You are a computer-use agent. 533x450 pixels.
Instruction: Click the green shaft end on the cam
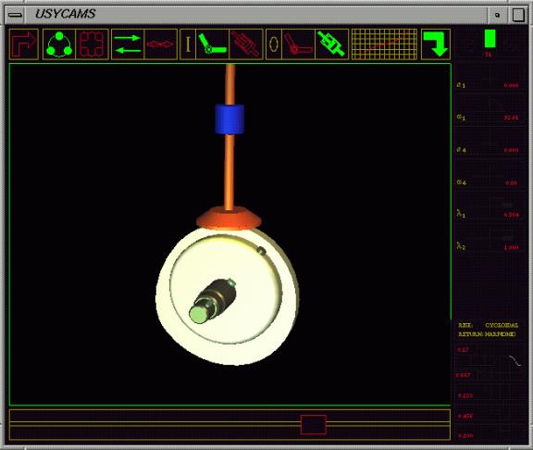[198, 314]
